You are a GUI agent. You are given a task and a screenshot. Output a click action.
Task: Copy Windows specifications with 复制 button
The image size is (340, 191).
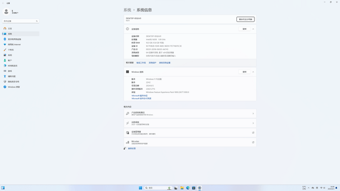pos(244,72)
